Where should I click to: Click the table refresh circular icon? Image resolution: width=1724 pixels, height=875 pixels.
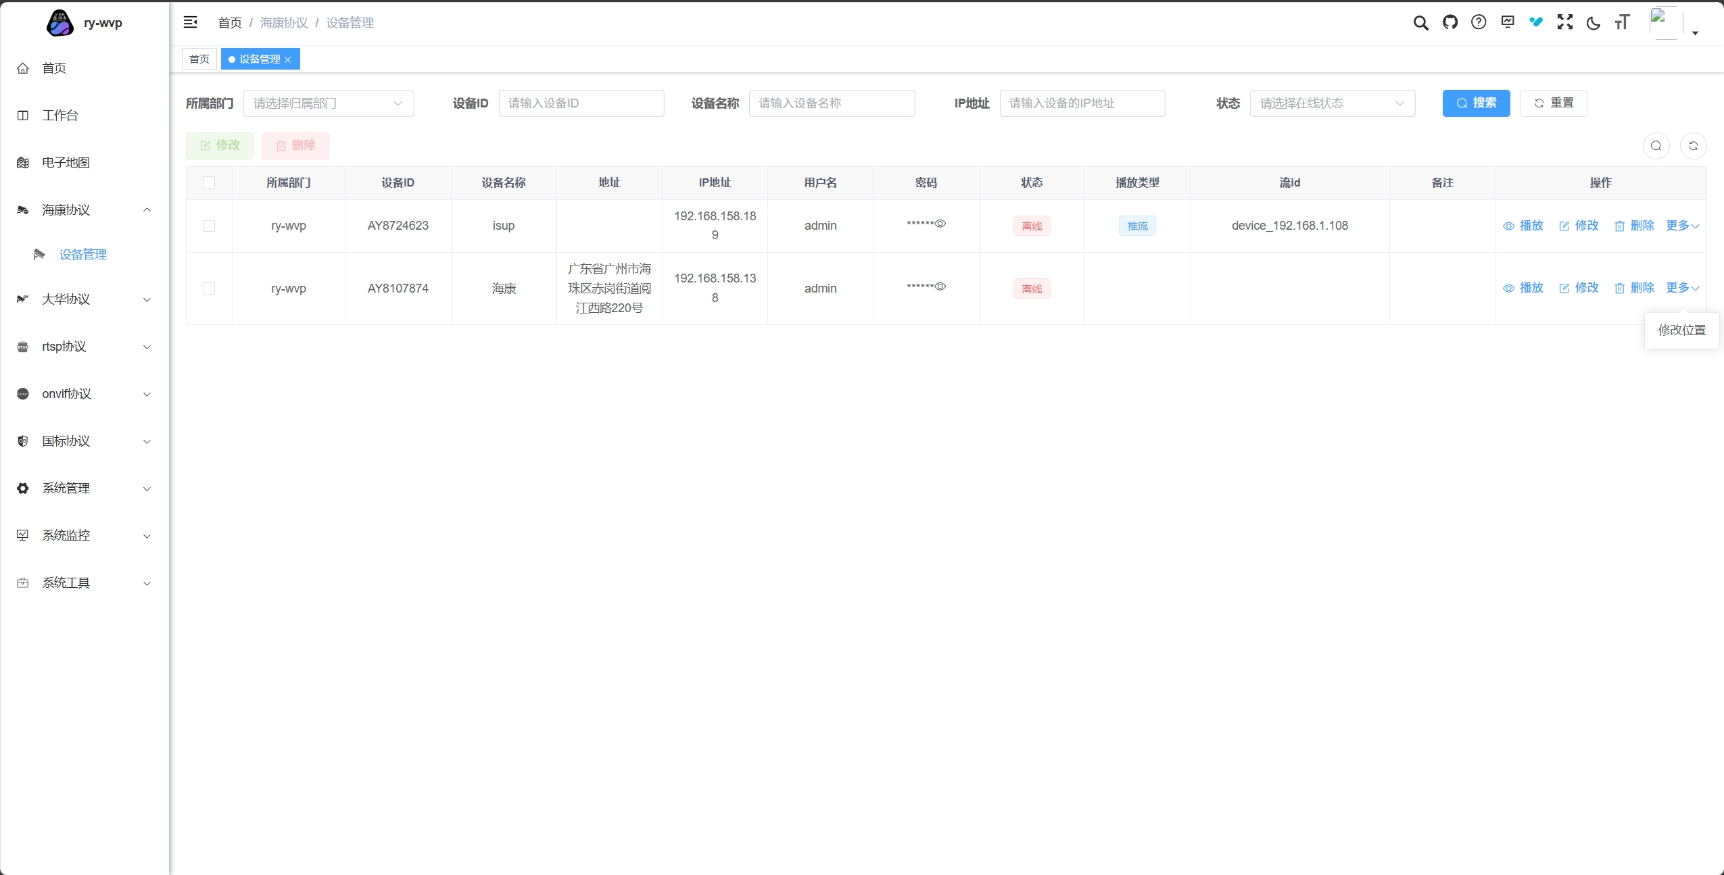click(1693, 145)
